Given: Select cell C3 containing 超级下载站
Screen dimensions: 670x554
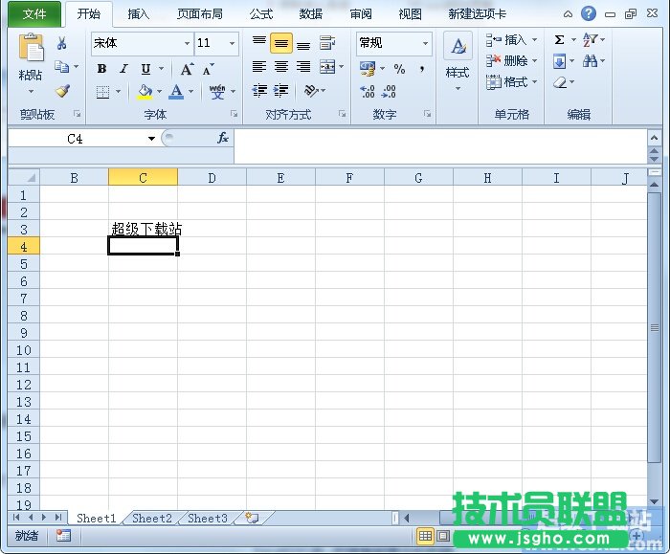Looking at the screenshot, I should [143, 229].
